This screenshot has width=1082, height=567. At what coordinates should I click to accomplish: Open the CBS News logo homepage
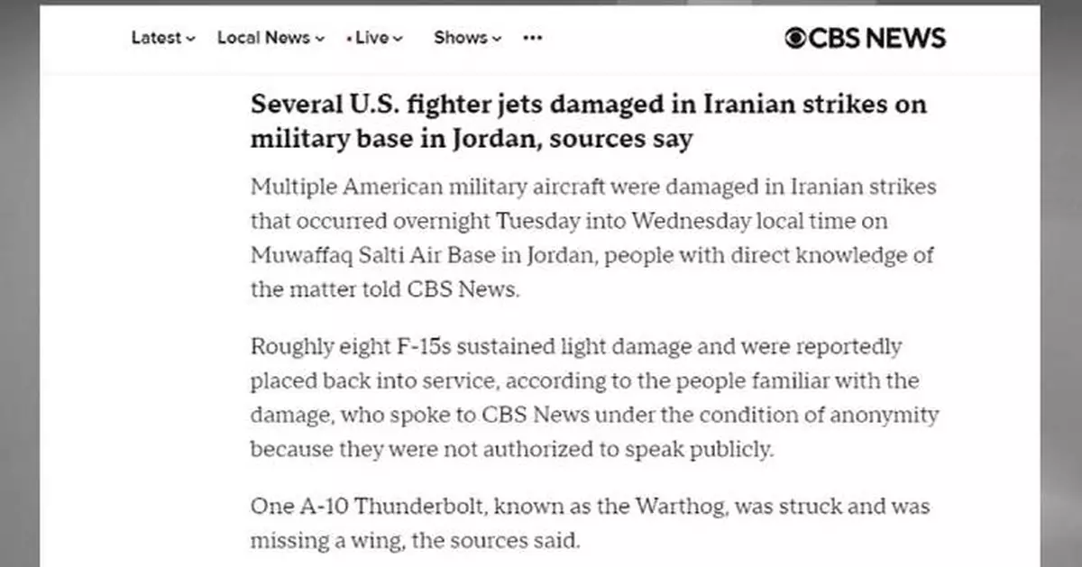point(865,38)
